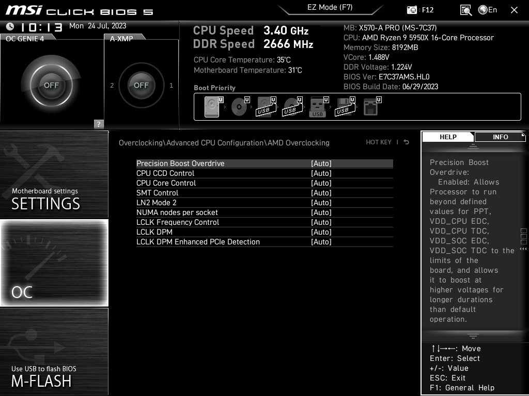The height and width of the screenshot is (396, 529).
Task: Select the network boot icon in Boot Priority
Action: click(x=371, y=106)
